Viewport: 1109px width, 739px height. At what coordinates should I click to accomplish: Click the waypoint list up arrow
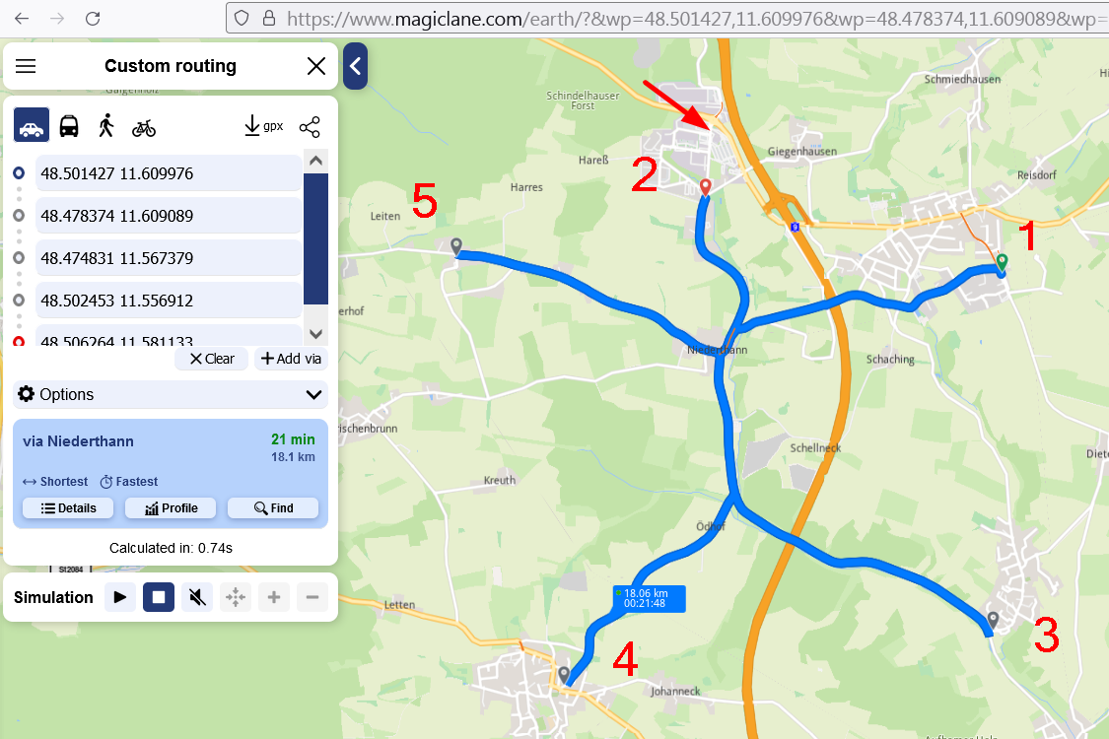click(316, 161)
